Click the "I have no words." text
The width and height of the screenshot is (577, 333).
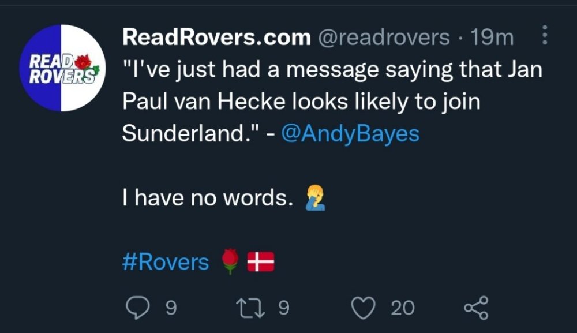205,199
